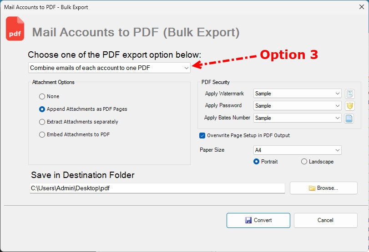Select Portrait orientation
The height and width of the screenshot is (252, 369).
pyautogui.click(x=257, y=162)
